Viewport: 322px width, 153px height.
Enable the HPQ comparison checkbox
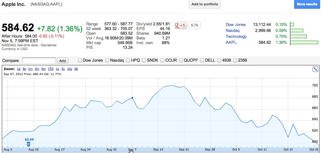128,60
